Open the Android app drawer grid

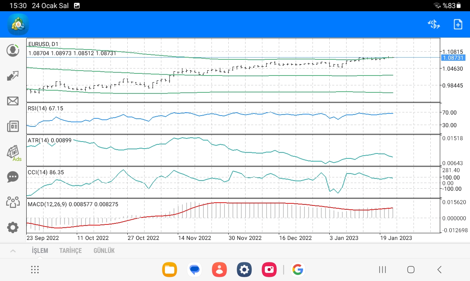pos(35,270)
